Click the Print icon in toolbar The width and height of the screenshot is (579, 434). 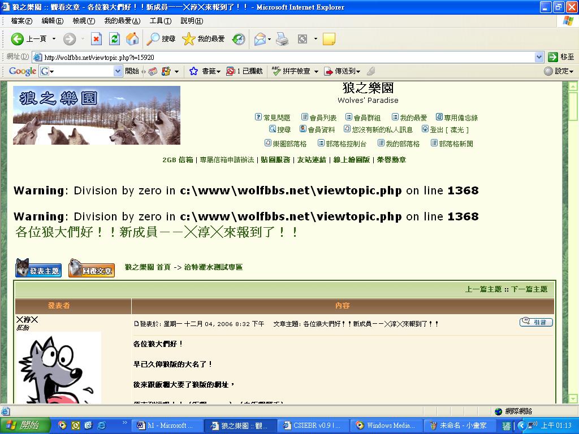(x=282, y=39)
